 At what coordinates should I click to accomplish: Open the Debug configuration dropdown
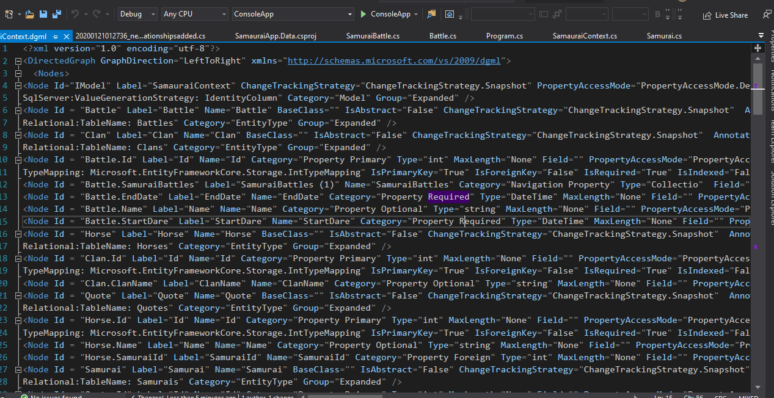pyautogui.click(x=137, y=14)
